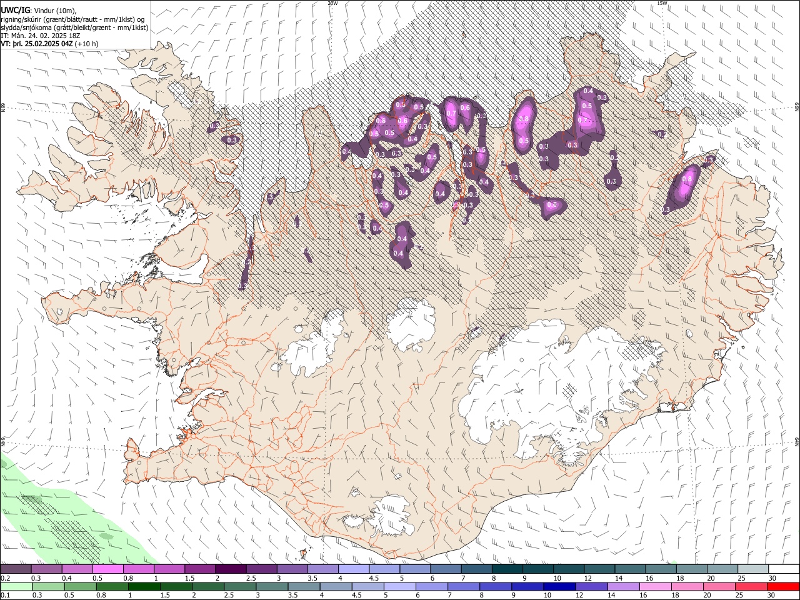Click the '0.2' label on snow legend
This screenshot has height=600, width=800.
tap(5, 578)
